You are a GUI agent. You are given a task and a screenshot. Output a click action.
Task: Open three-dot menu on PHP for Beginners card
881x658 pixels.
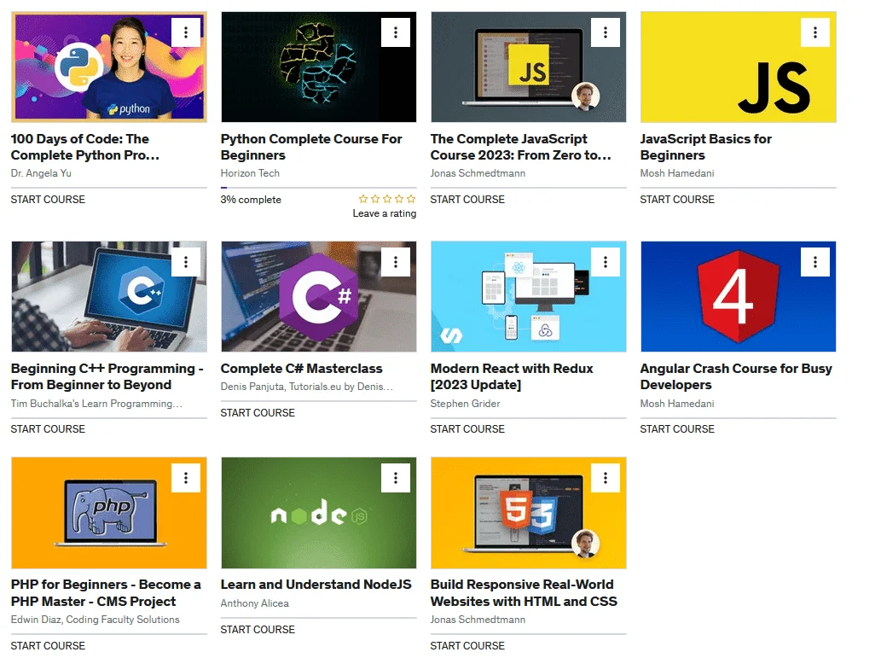click(x=185, y=478)
